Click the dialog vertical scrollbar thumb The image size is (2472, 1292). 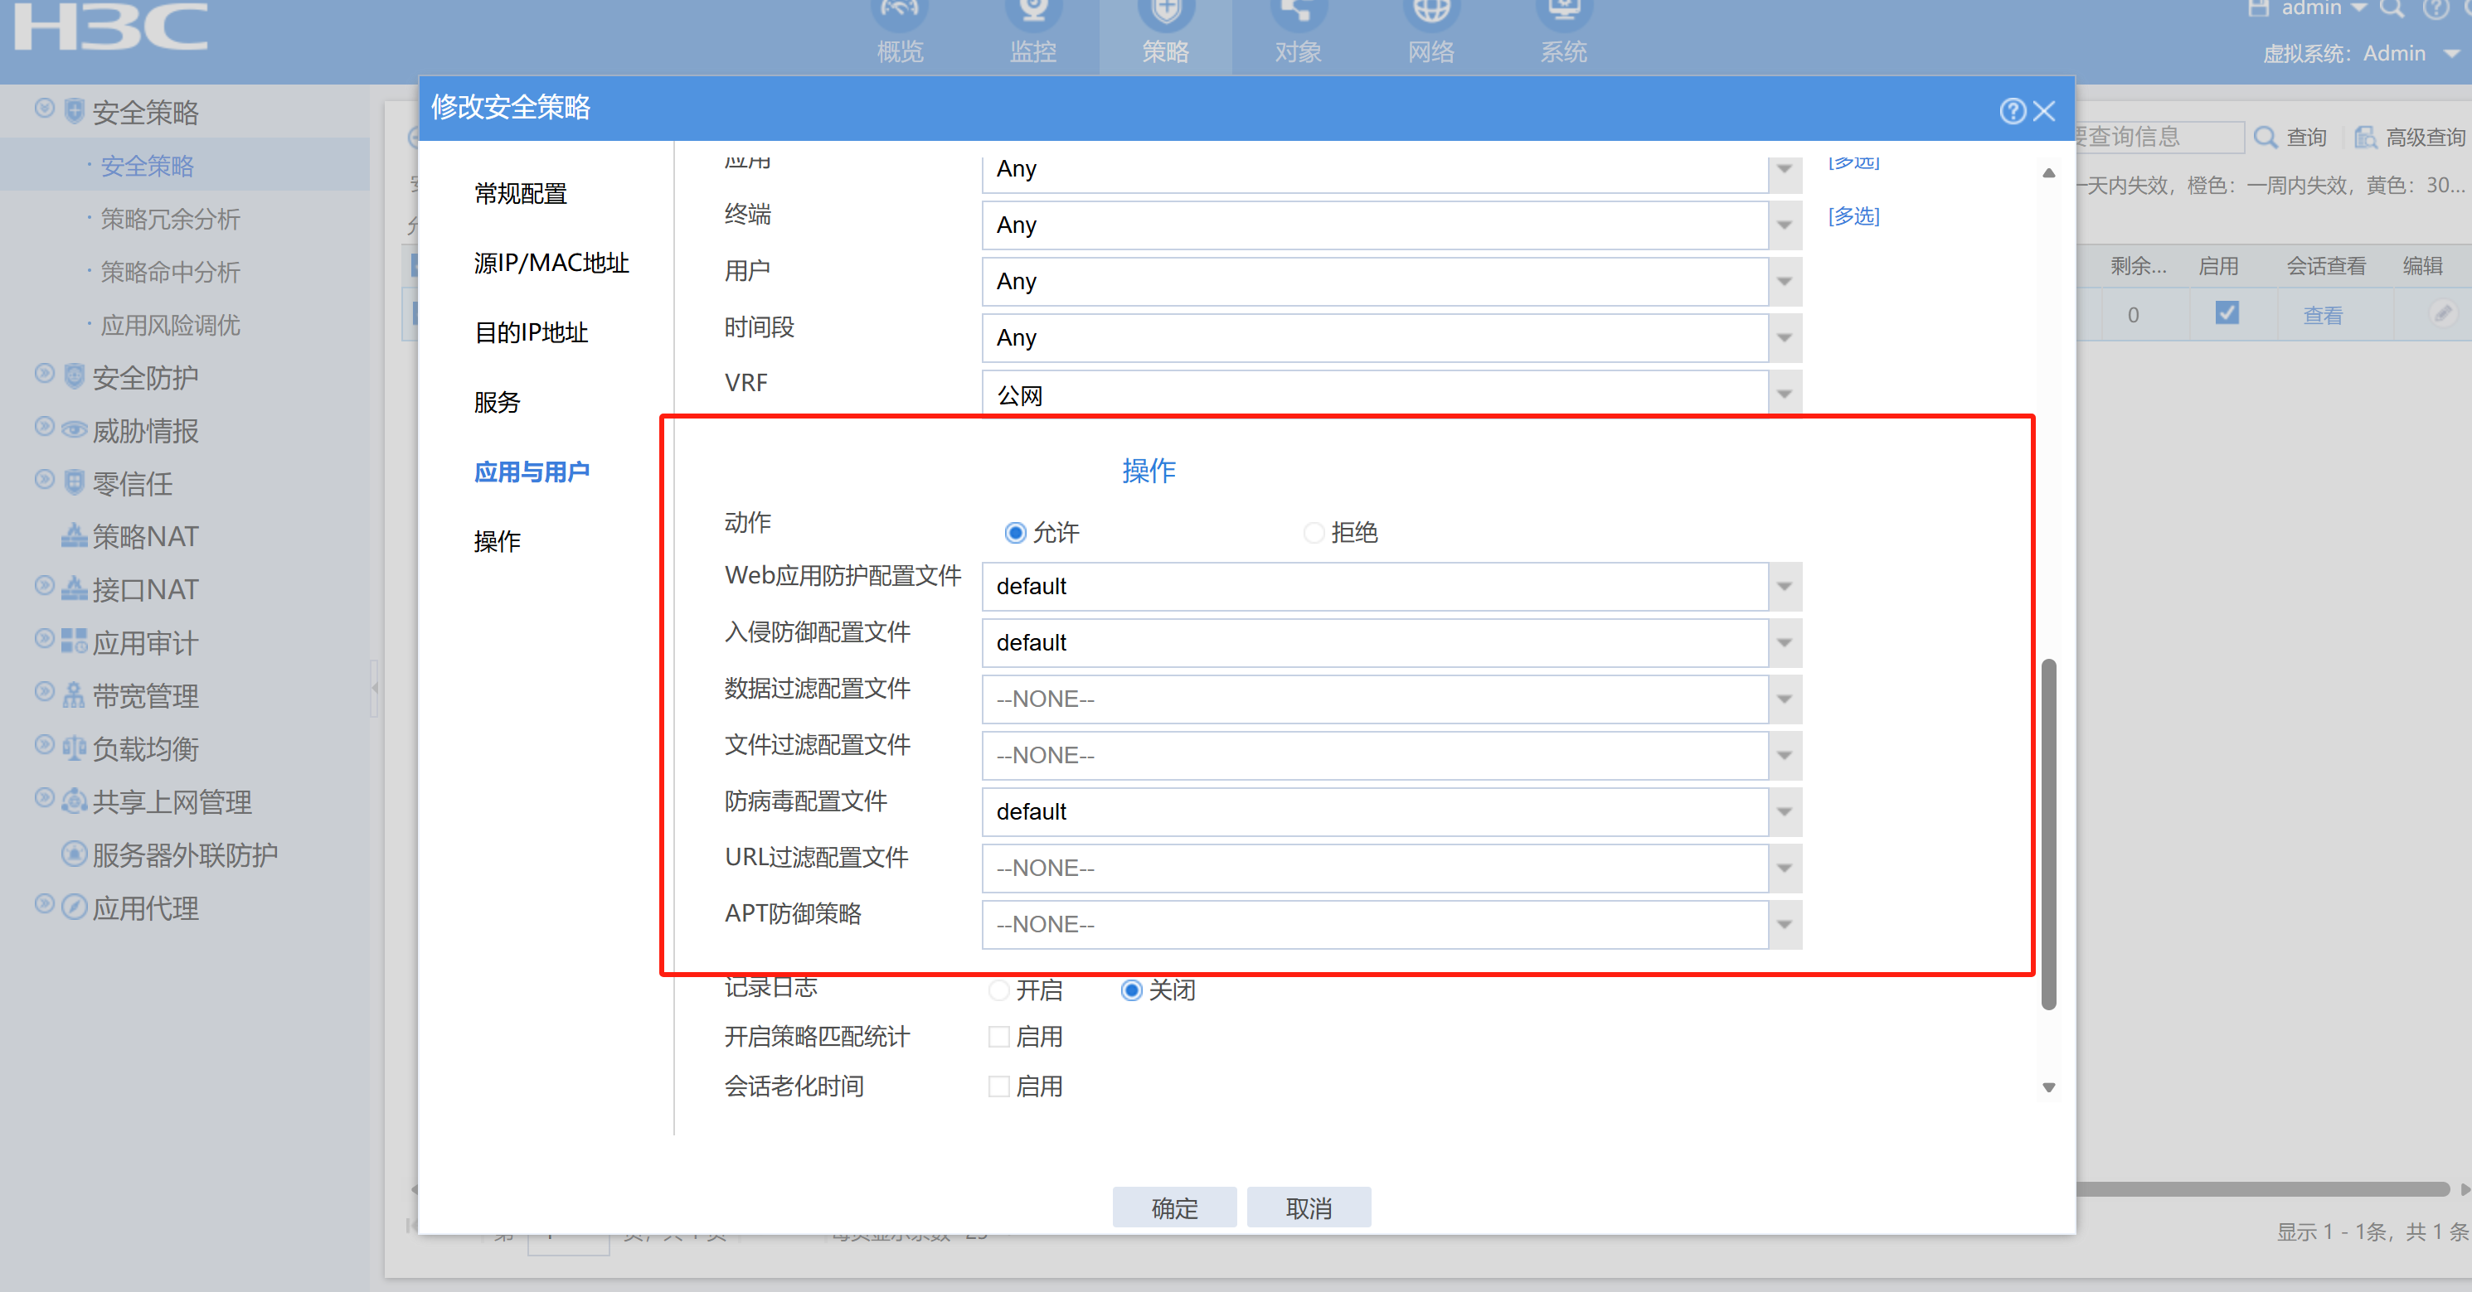pyautogui.click(x=2048, y=835)
